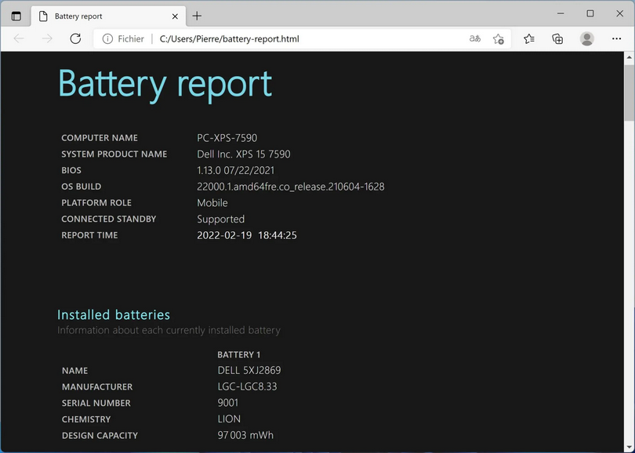Open the vertical tabs panel icon
This screenshot has height=453, width=635.
click(16, 16)
